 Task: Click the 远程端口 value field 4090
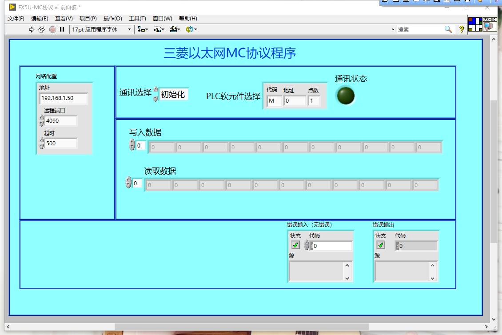(61, 121)
